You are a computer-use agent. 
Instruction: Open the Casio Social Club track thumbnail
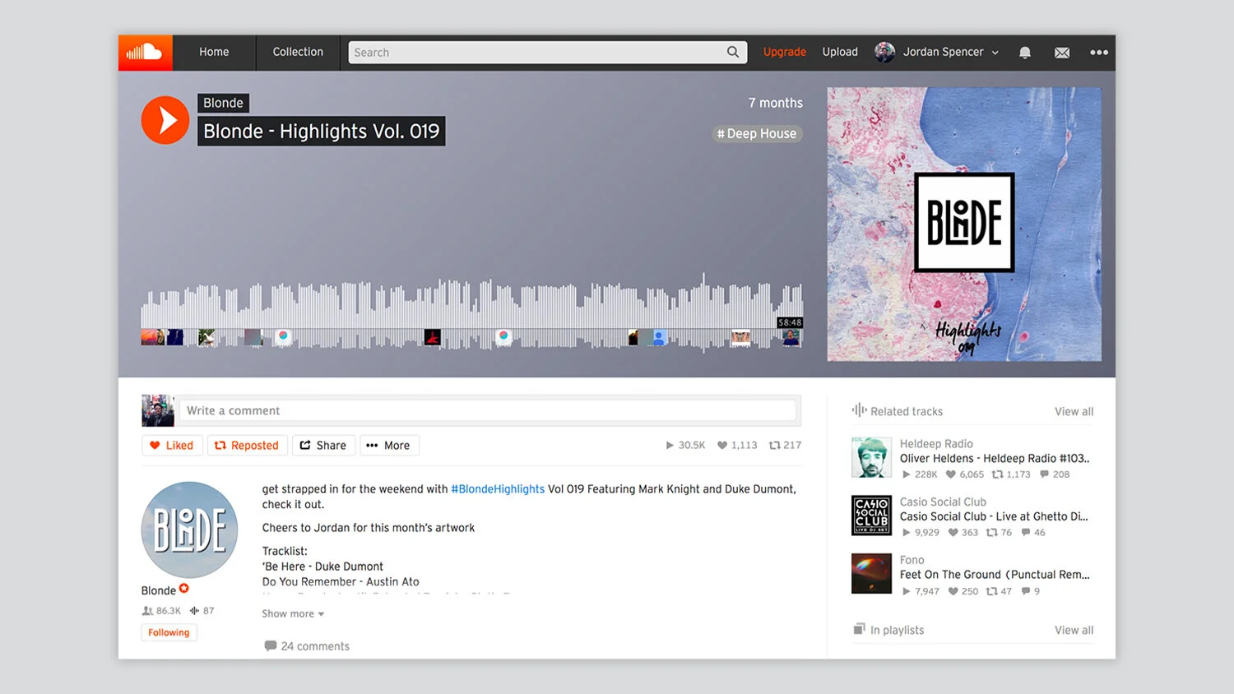[871, 516]
